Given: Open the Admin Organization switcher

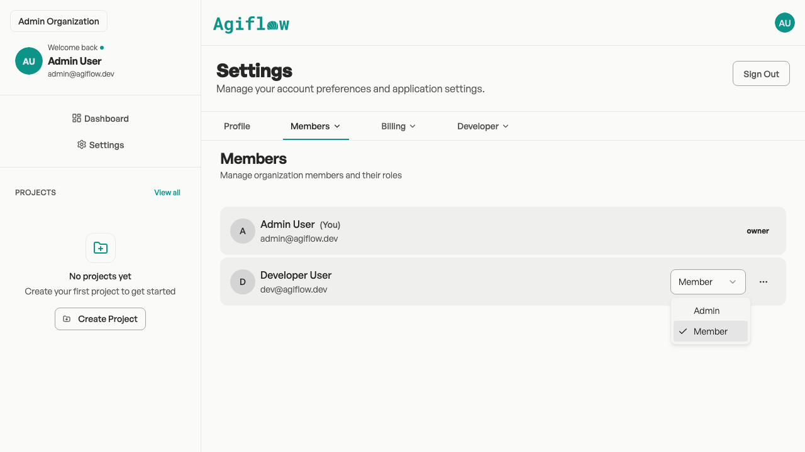Looking at the screenshot, I should [x=59, y=21].
